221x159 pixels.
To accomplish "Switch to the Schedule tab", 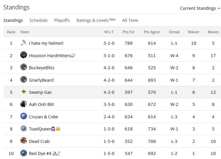I will (x=38, y=21).
